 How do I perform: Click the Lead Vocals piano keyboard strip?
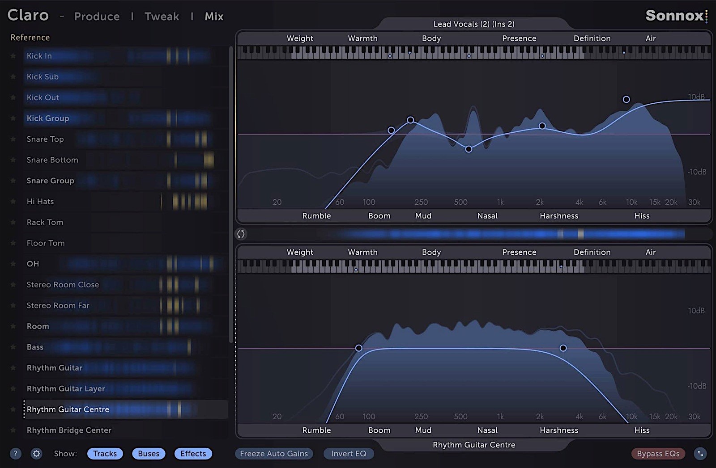tap(474, 53)
